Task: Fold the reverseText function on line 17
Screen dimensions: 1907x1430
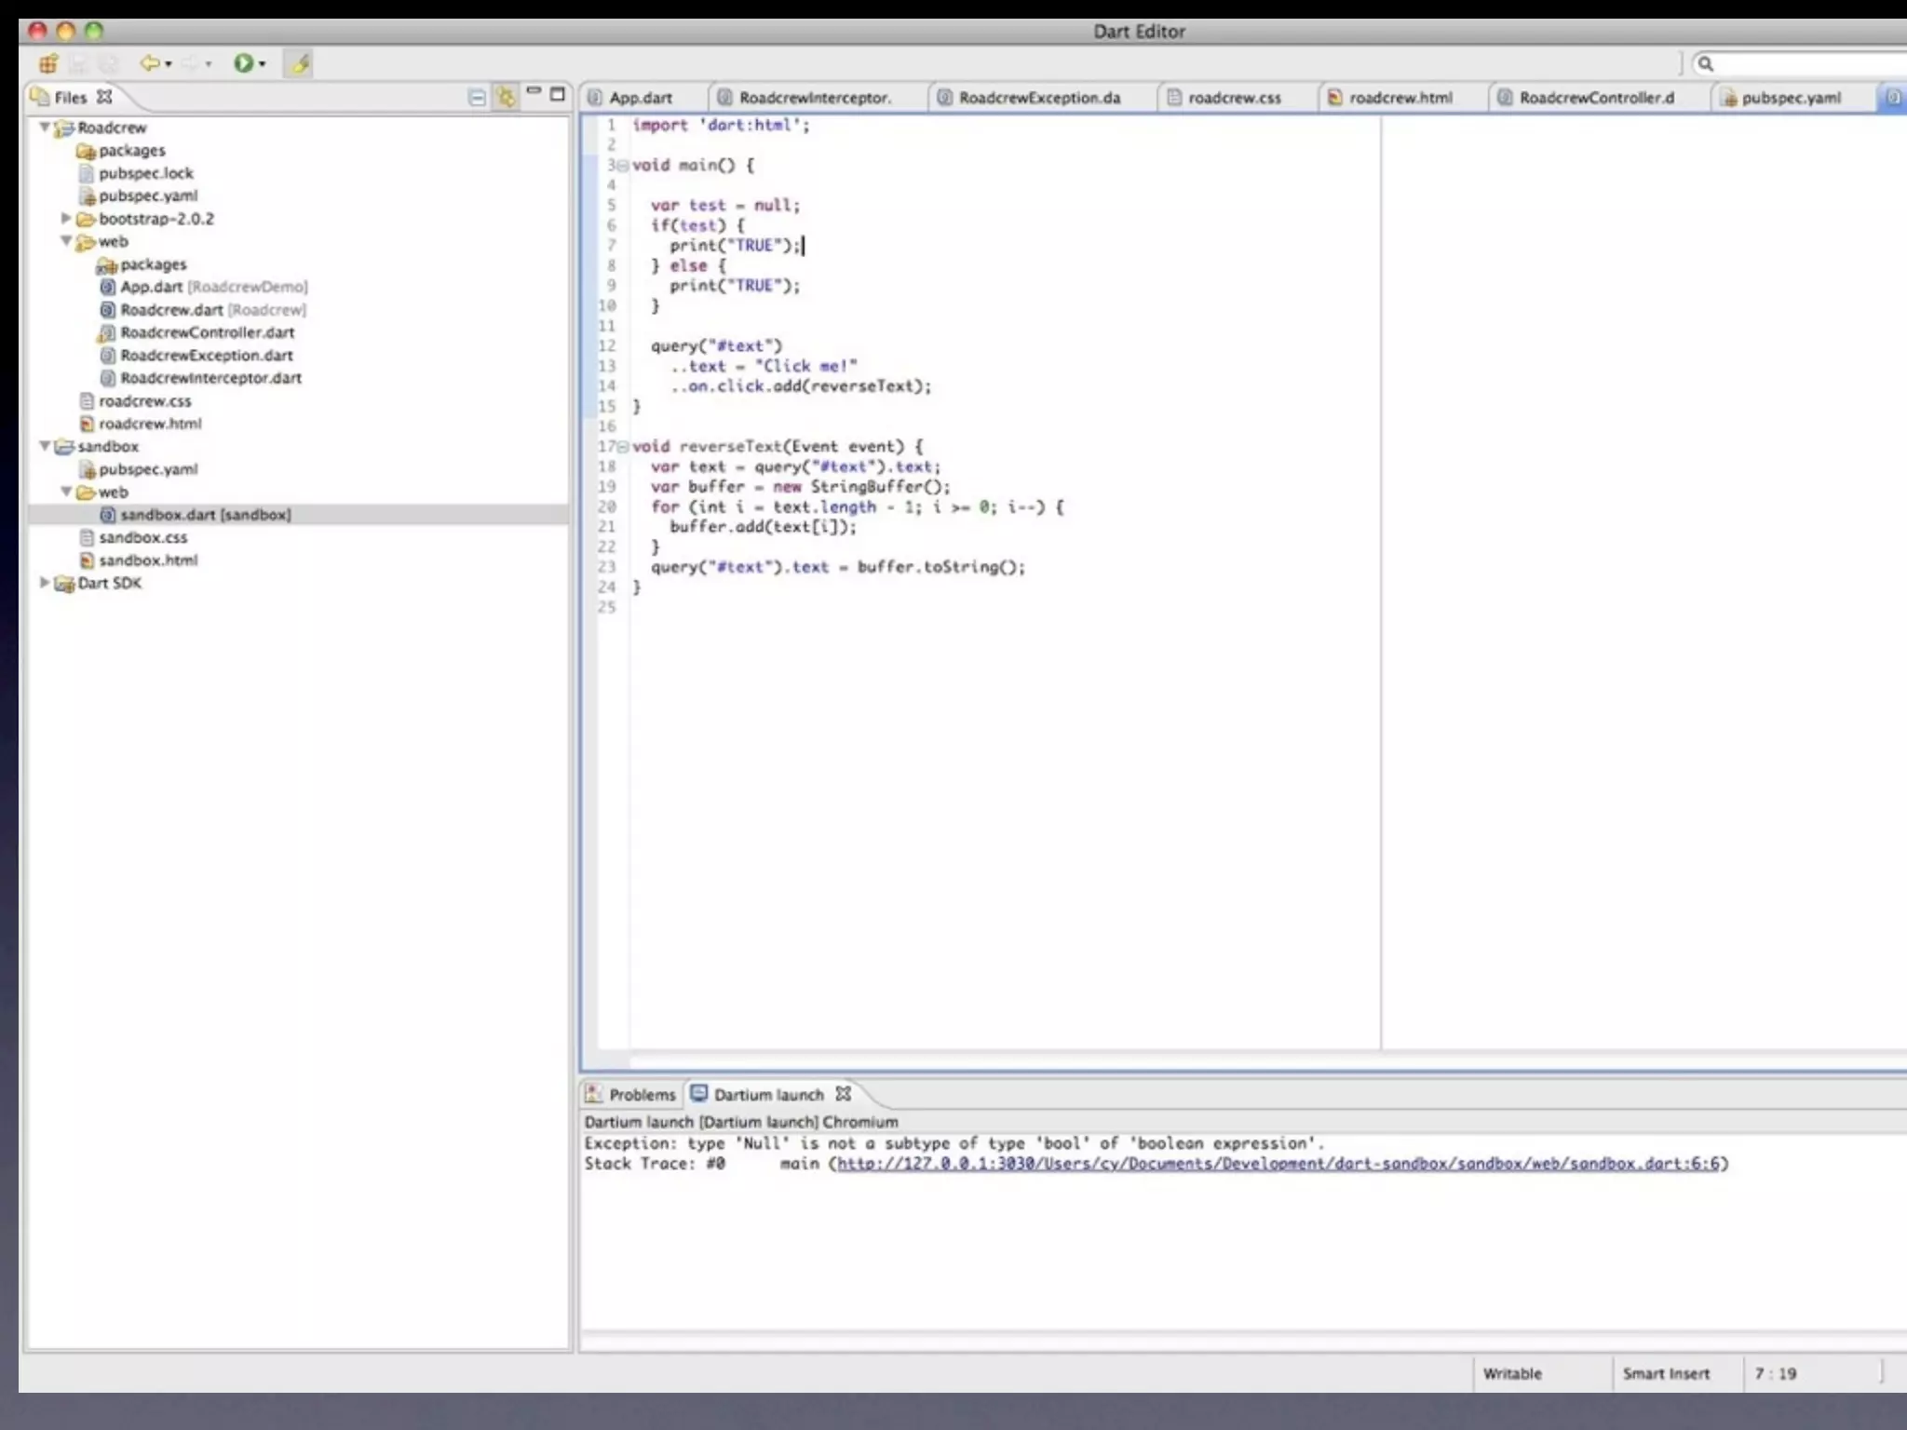Action: tap(623, 447)
